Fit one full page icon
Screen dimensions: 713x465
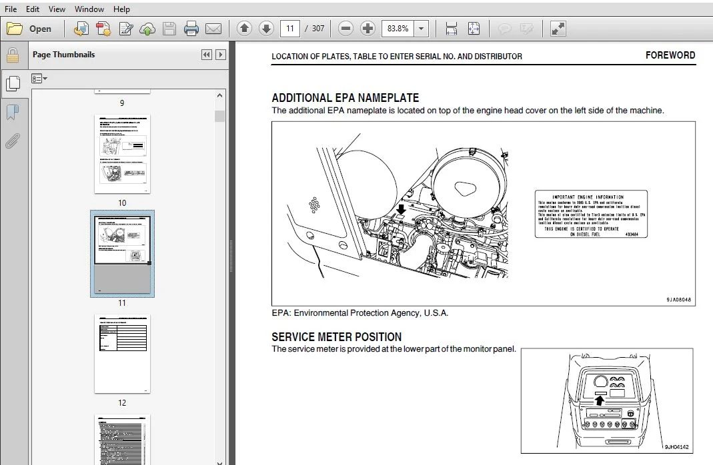click(474, 29)
